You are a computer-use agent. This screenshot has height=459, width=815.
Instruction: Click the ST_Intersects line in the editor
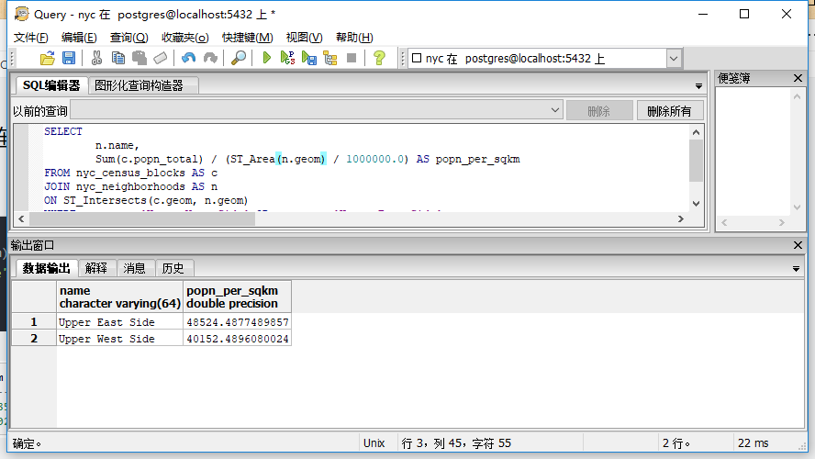tap(146, 200)
